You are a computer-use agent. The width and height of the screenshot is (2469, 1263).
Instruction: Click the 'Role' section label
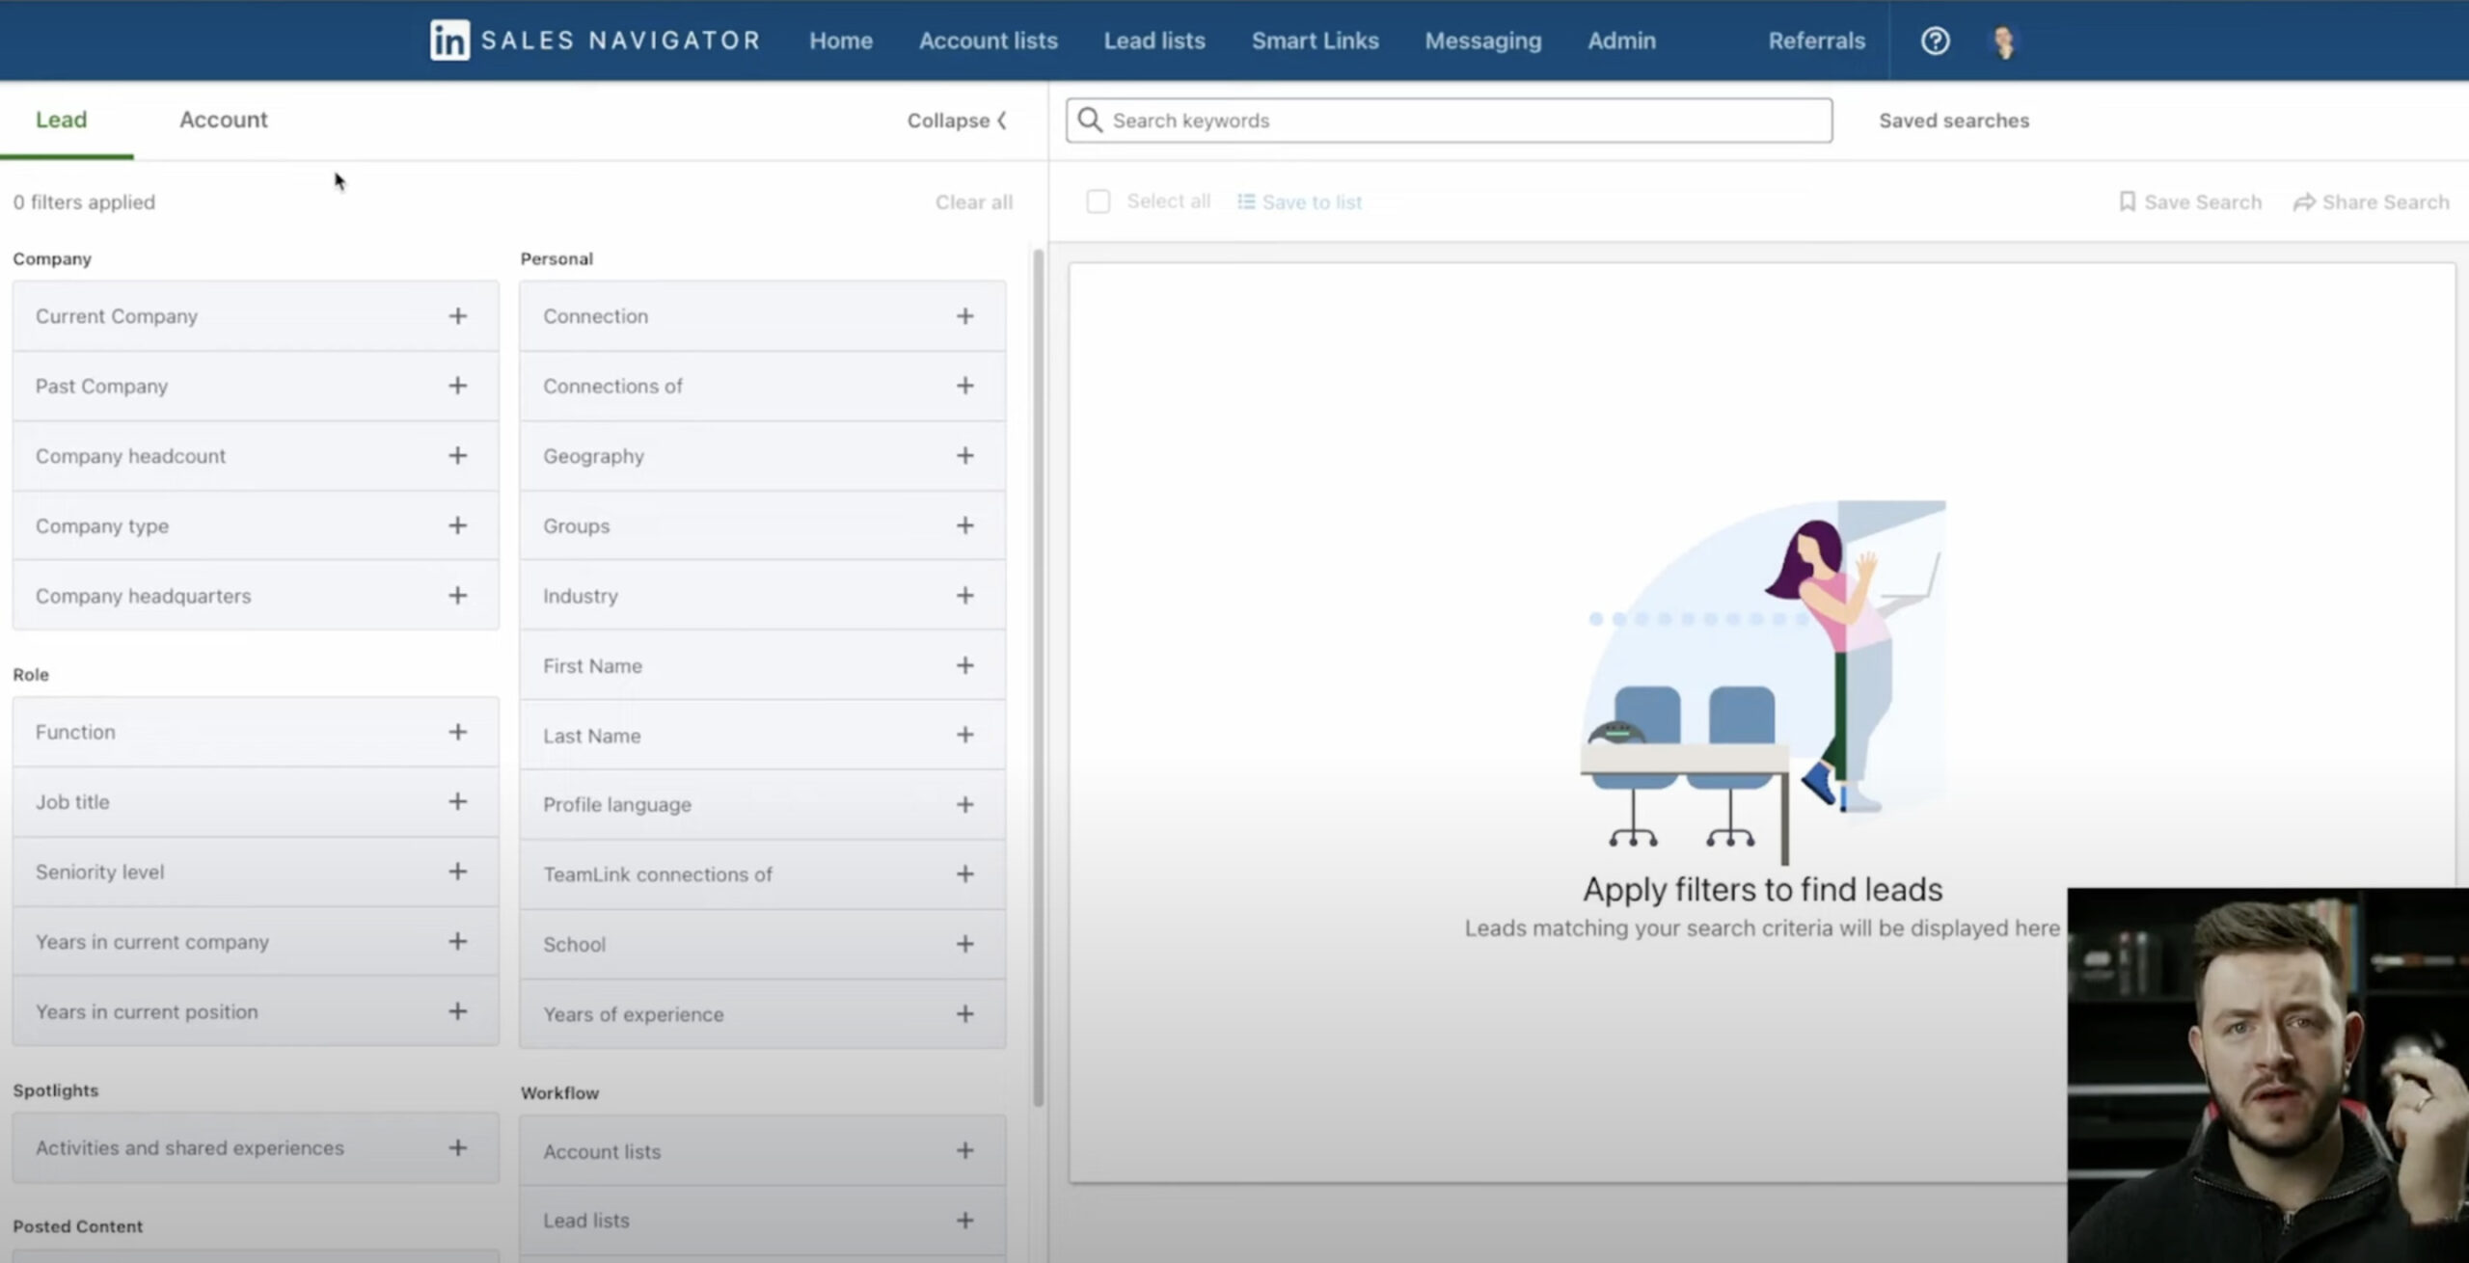point(31,675)
